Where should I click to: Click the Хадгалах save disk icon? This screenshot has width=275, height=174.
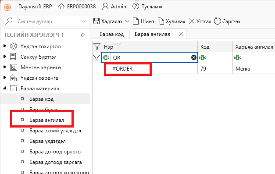96,21
